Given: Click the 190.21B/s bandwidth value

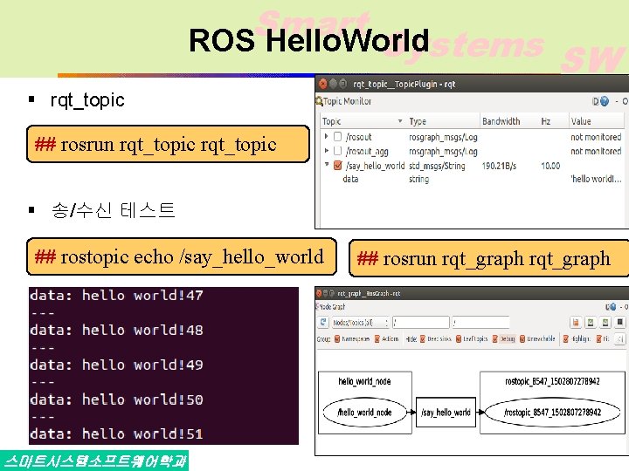Looking at the screenshot, I should (499, 166).
